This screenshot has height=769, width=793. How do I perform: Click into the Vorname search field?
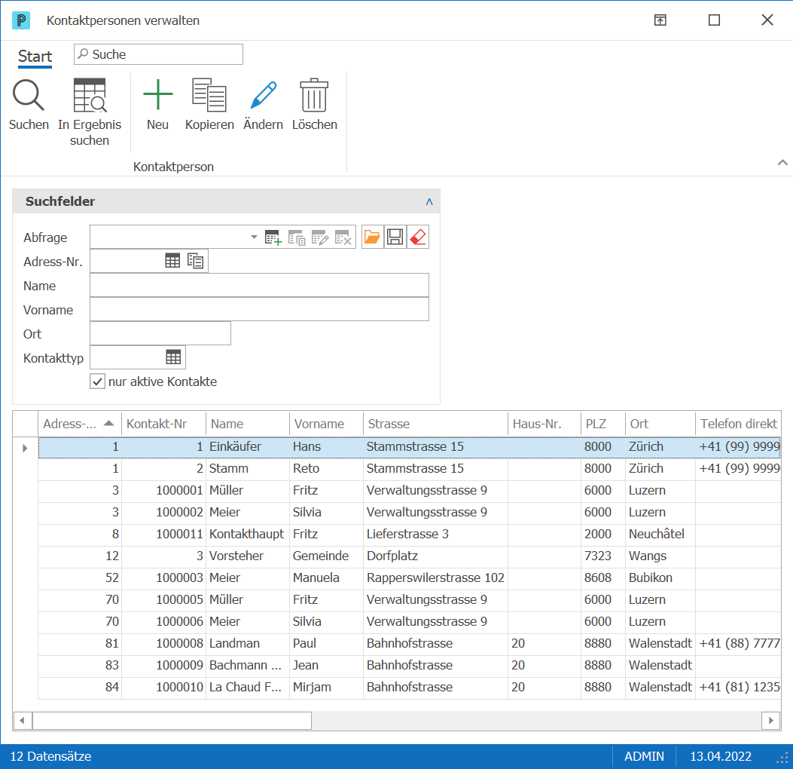click(260, 309)
